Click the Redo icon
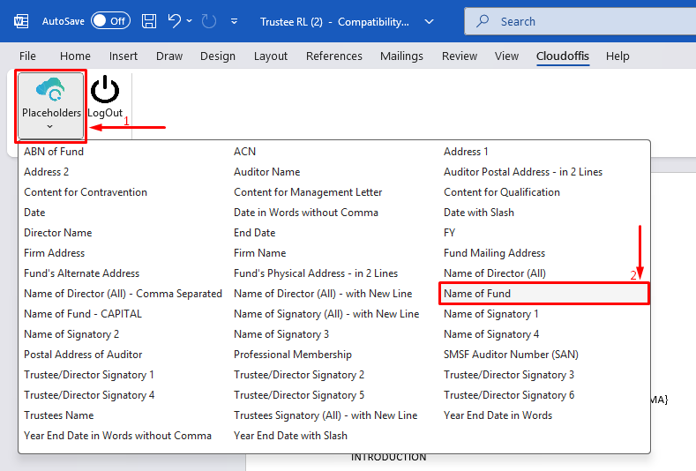 208,21
